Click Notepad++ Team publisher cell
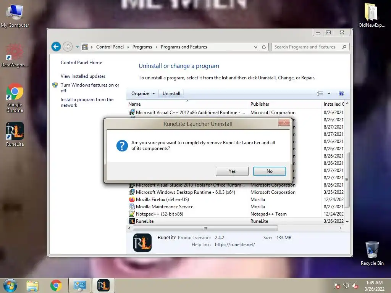The image size is (391, 293). [x=268, y=214]
